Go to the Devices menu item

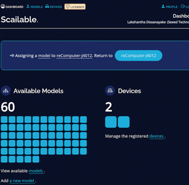coord(53,7)
